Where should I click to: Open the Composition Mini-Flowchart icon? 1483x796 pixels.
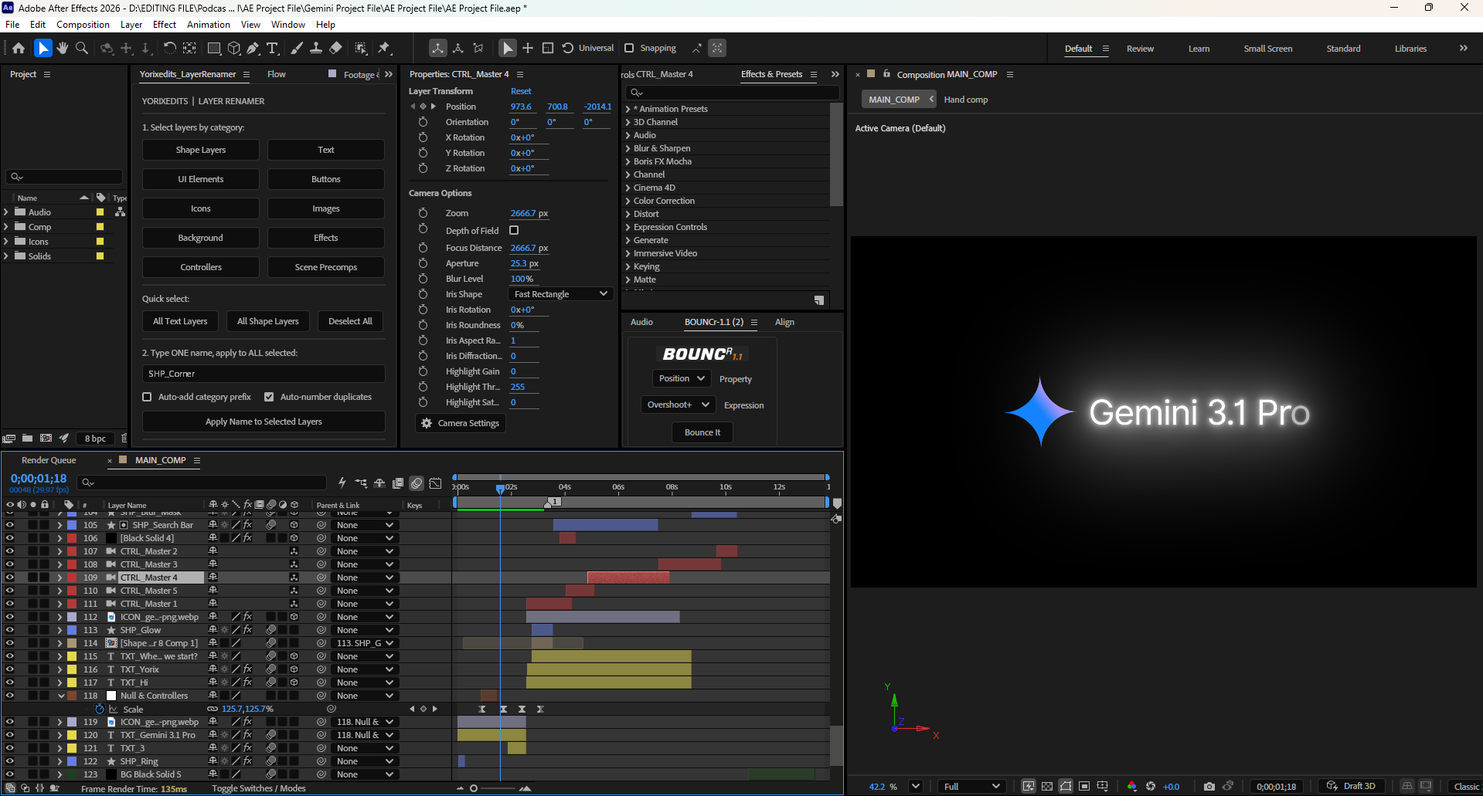coord(361,483)
